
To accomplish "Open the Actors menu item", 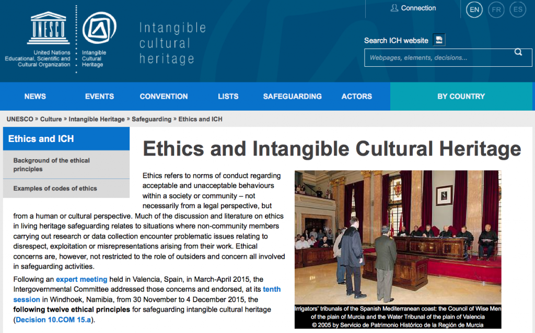I will click(x=356, y=97).
